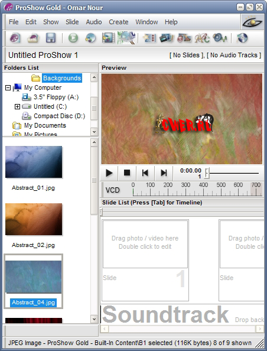Viewport: 267px width, 351px height.
Task: Click ProShow app icon in title bar
Action: pyautogui.click(x=8, y=7)
